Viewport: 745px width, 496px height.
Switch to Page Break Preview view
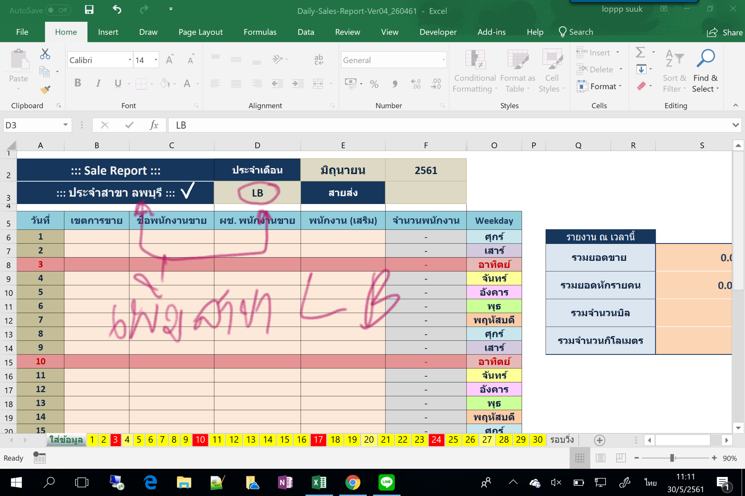621,458
